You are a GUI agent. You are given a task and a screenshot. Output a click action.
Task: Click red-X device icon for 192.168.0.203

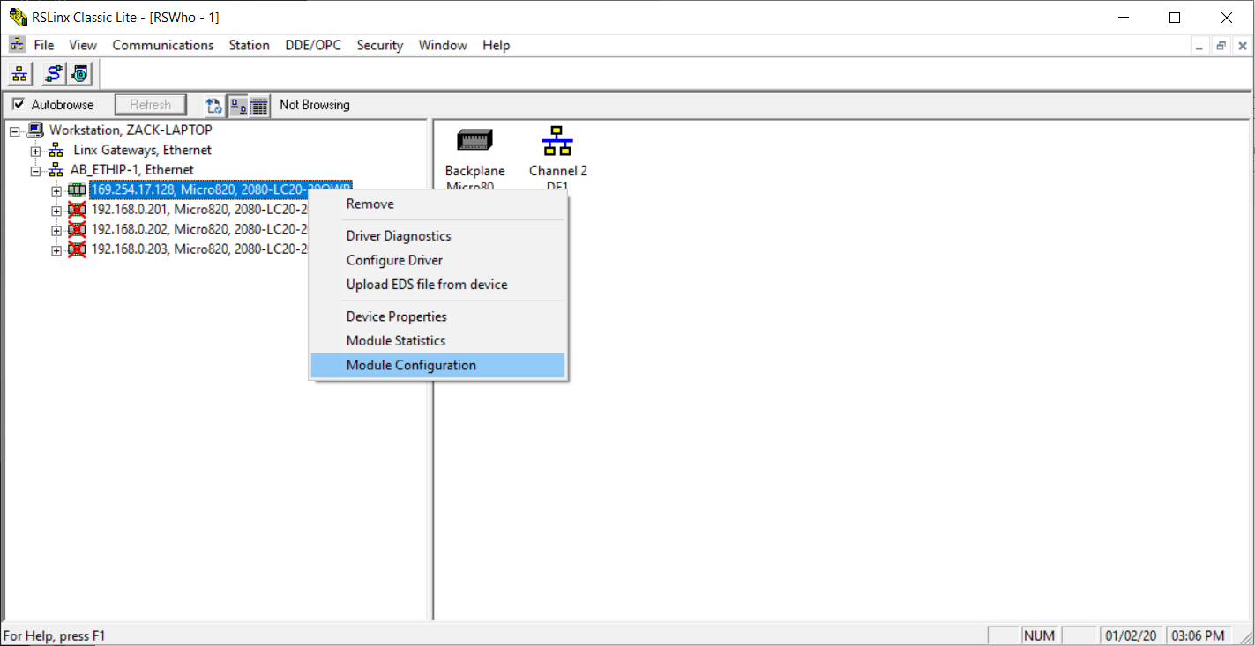click(77, 249)
